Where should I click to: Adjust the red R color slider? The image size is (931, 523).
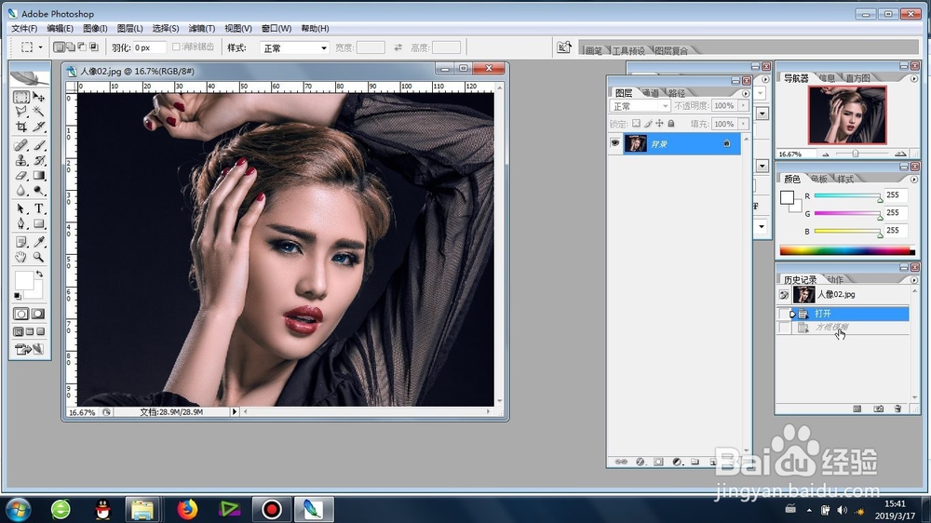click(847, 196)
